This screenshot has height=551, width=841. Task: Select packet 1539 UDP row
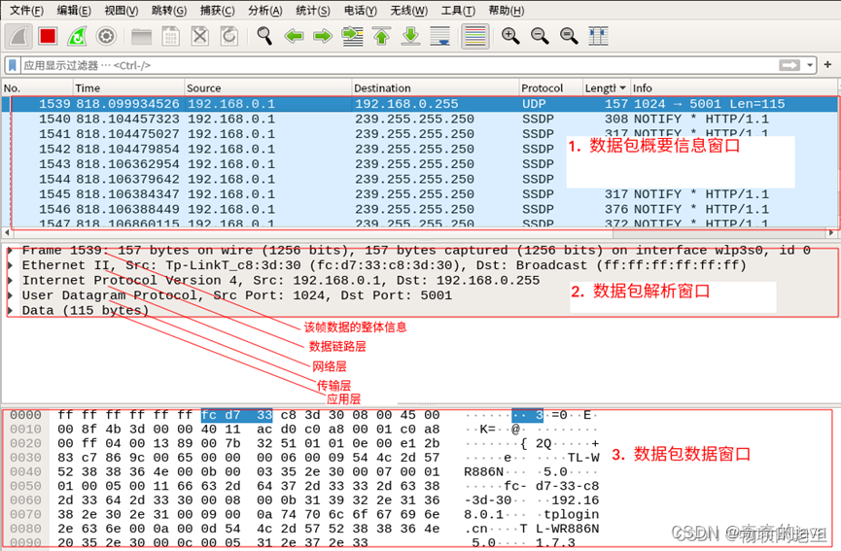coord(419,104)
